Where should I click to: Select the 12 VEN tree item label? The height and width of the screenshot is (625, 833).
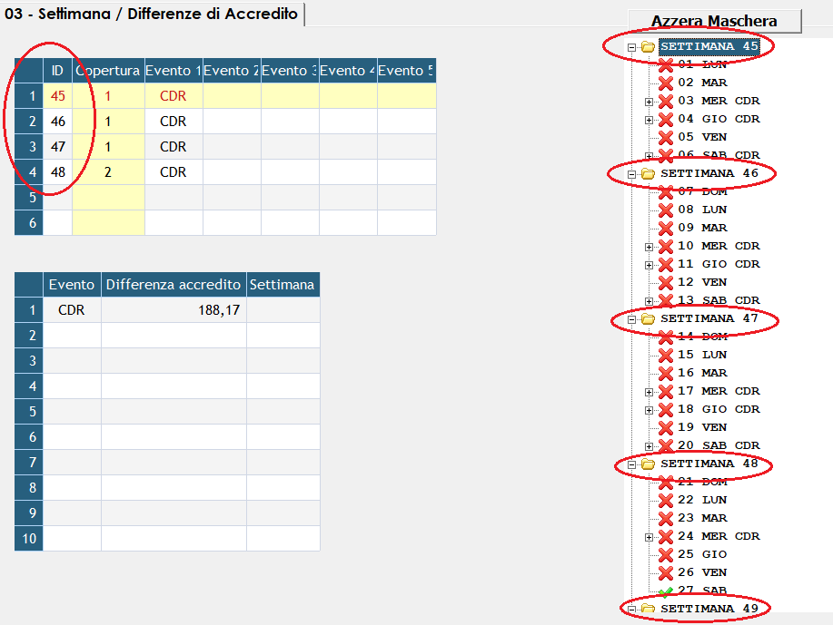click(701, 282)
